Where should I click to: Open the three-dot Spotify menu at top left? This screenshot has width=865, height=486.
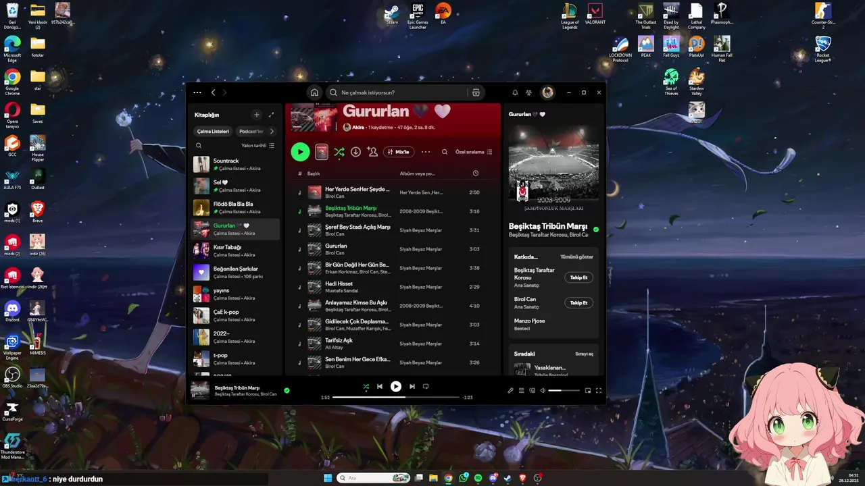pos(197,92)
